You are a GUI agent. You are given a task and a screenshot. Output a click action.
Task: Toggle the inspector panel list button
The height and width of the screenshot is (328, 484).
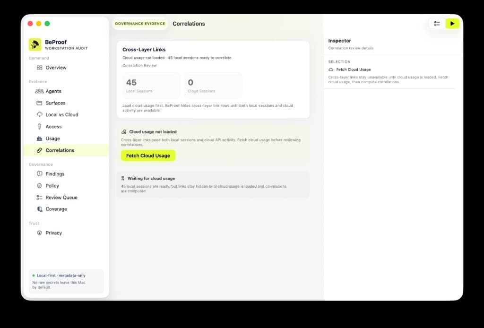coord(437,24)
